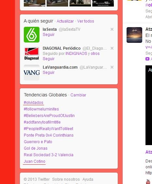Open the second photo thumbnail at top
Viewport: 152px width, 184px height.
point(57,3)
